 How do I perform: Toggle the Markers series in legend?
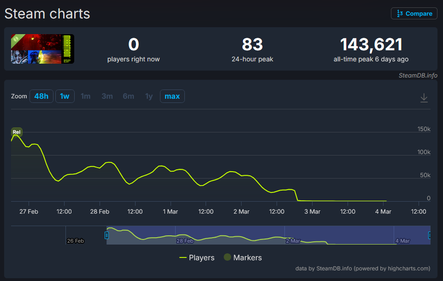click(243, 257)
